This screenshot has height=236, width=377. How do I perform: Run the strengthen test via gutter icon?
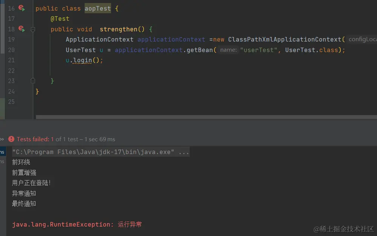pyautogui.click(x=22, y=29)
